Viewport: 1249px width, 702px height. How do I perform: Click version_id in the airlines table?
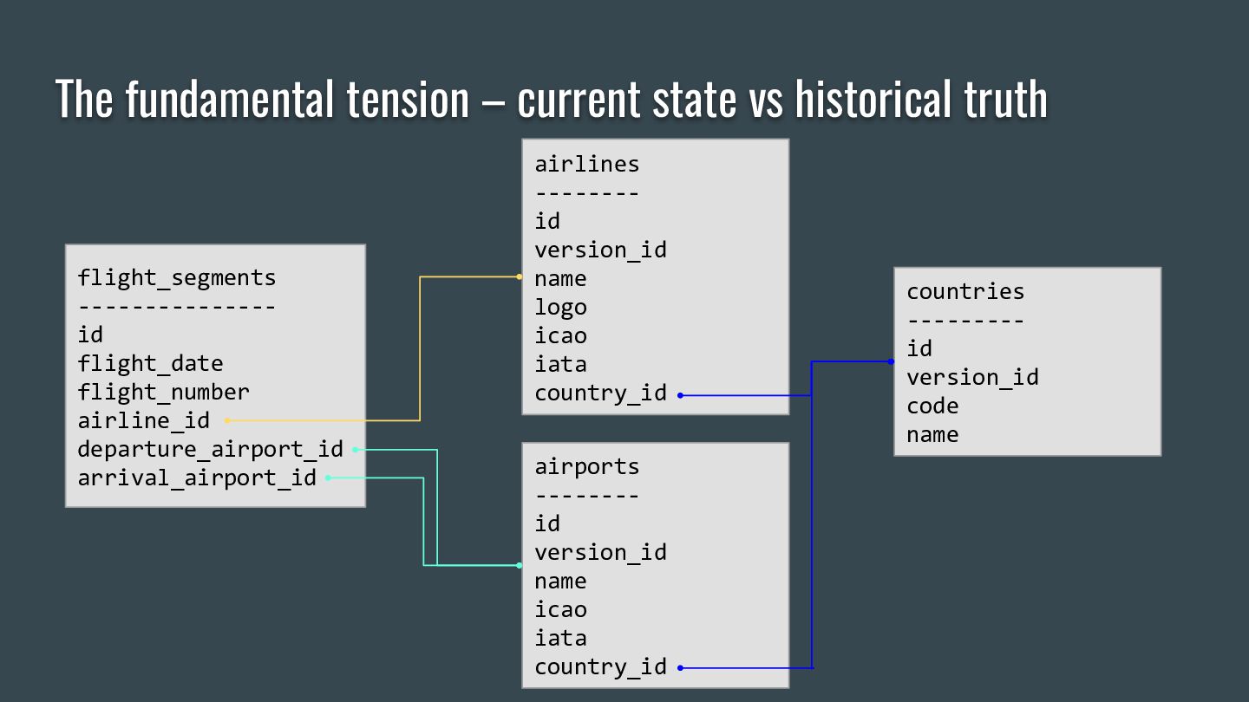601,250
